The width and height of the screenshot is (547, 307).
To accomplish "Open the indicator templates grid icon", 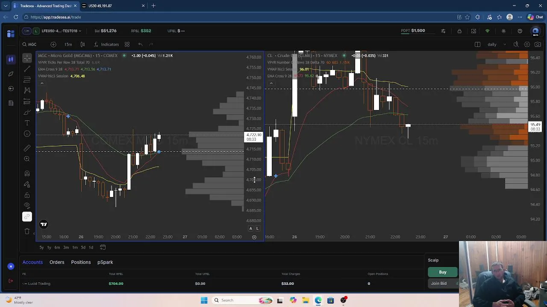I will [x=127, y=44].
